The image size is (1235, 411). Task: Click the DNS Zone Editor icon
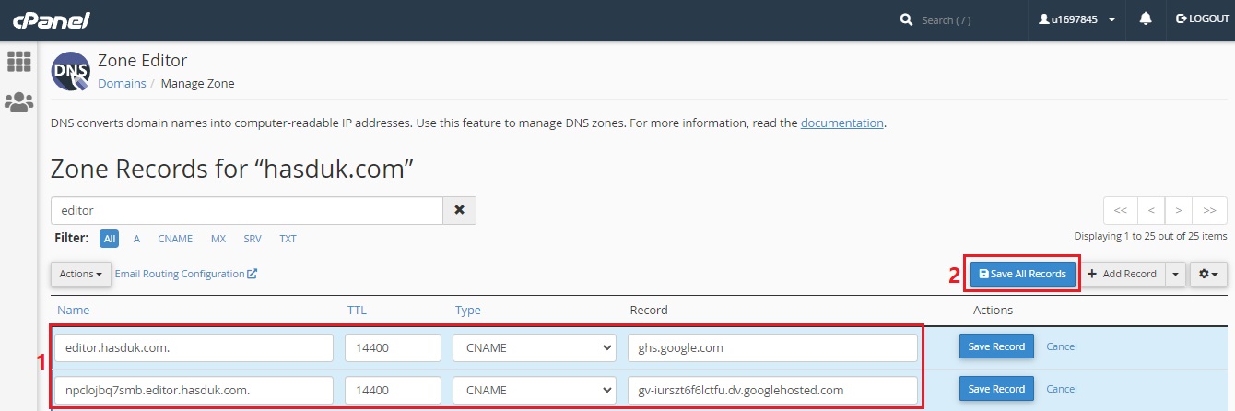(x=71, y=71)
